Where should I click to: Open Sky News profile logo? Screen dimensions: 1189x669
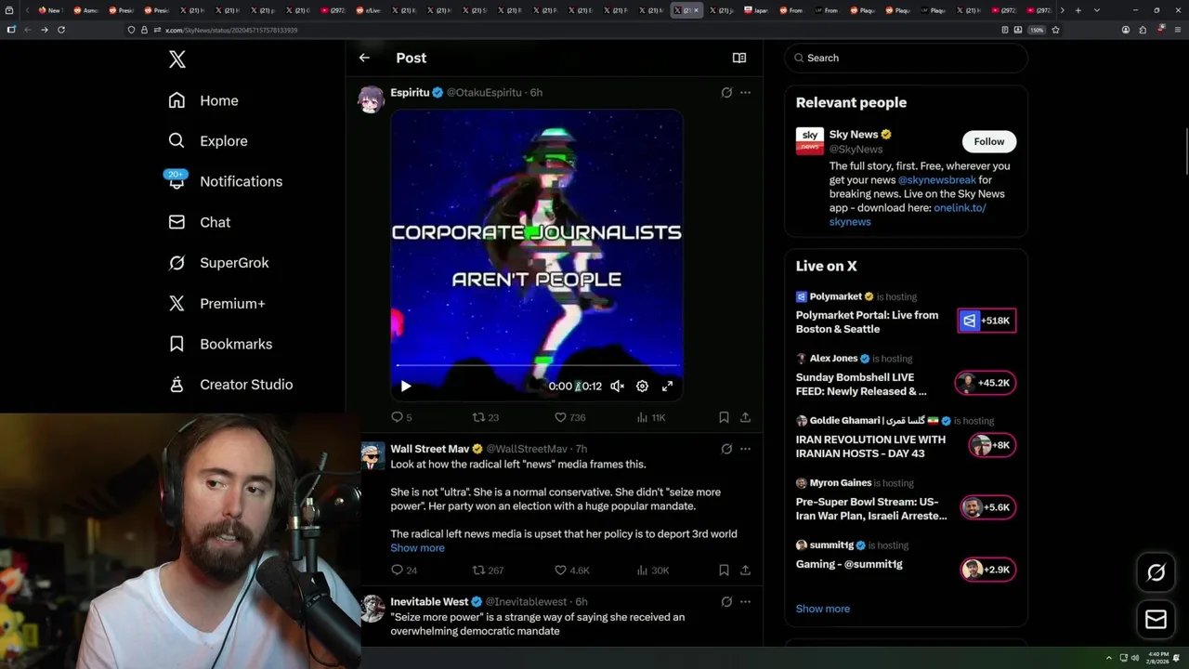[x=809, y=141]
